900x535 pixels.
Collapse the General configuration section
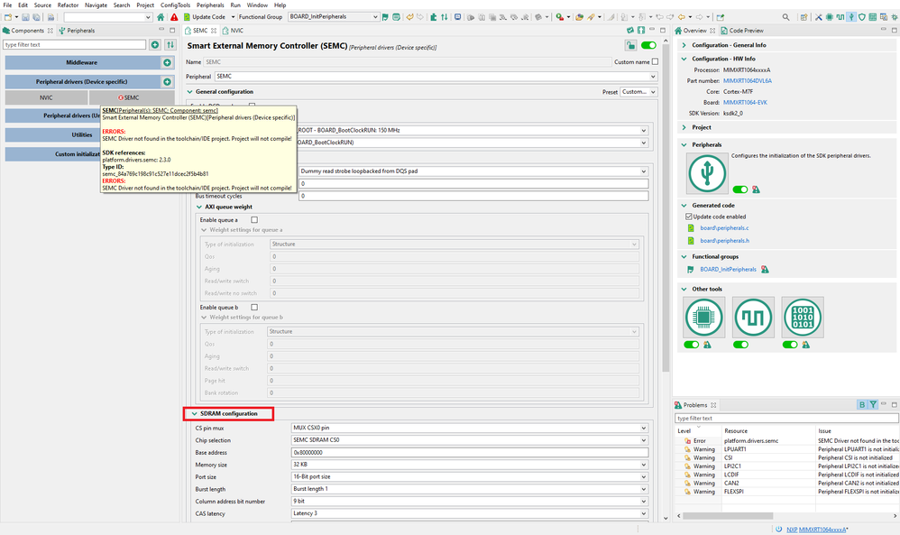(190, 92)
